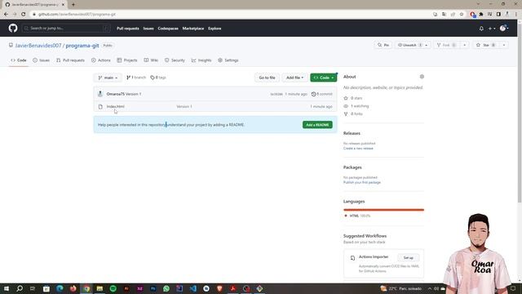Open Explore in top navigation
The width and height of the screenshot is (522, 294).
point(215,29)
